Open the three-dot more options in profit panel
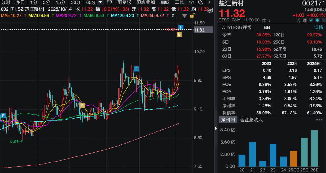Screen dimensions: 326x173 [319, 120]
